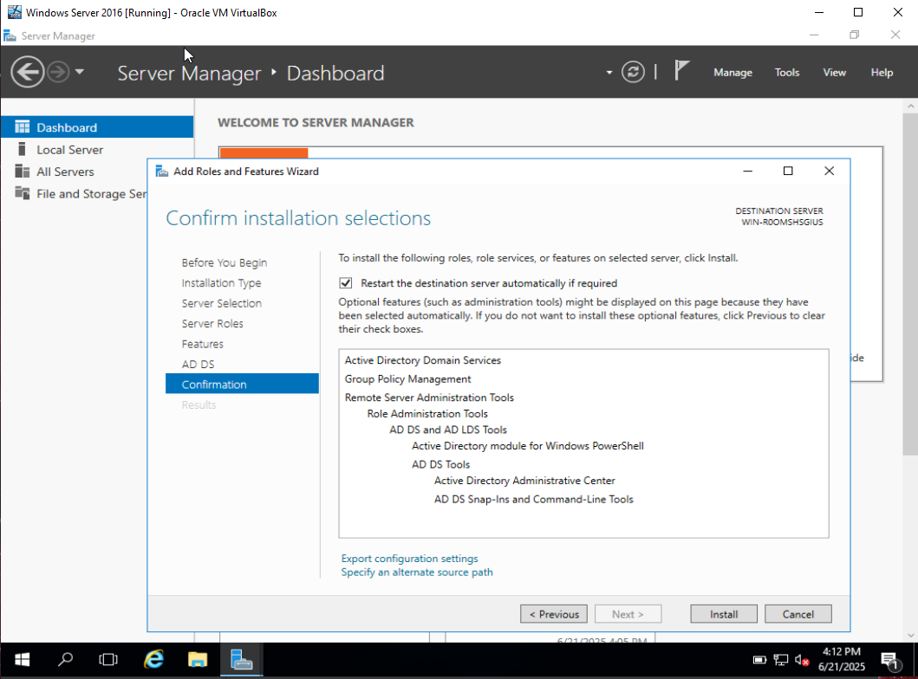
Task: Open the Notifications flag icon
Action: [x=680, y=71]
